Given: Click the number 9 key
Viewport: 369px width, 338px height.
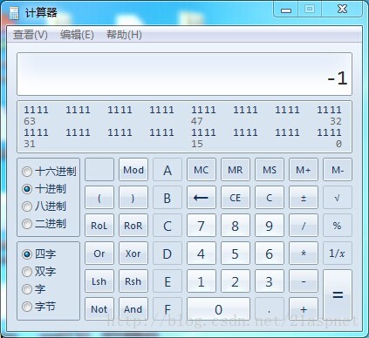Looking at the screenshot, I should pyautogui.click(x=270, y=226).
